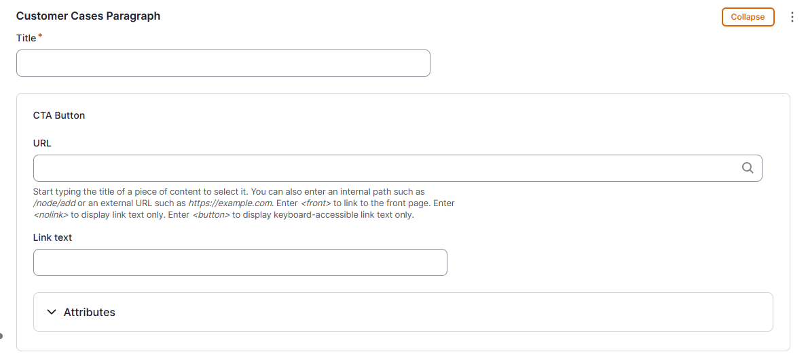808x354 pixels.
Task: Click into the URL autocomplete field
Action: (387, 168)
